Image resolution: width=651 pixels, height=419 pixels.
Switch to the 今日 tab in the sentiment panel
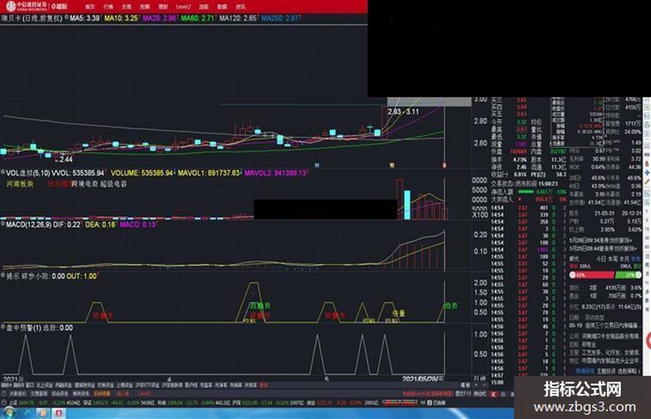(601, 259)
